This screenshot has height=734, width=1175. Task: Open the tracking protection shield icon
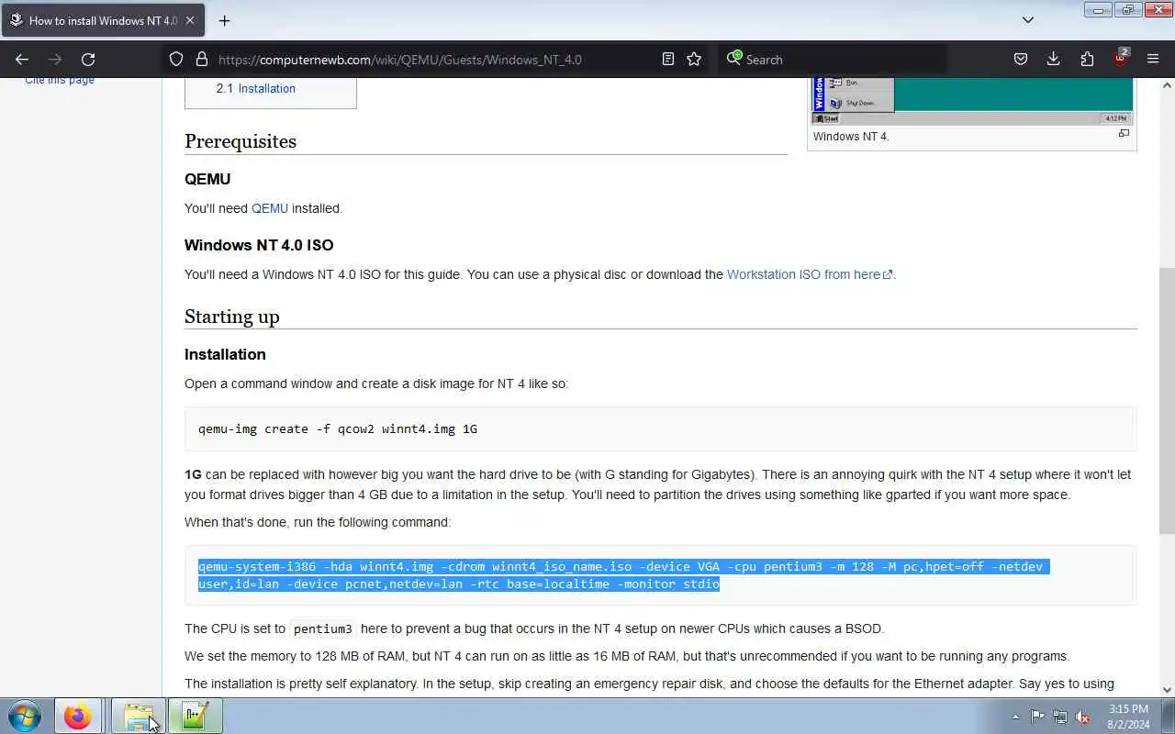pos(176,59)
